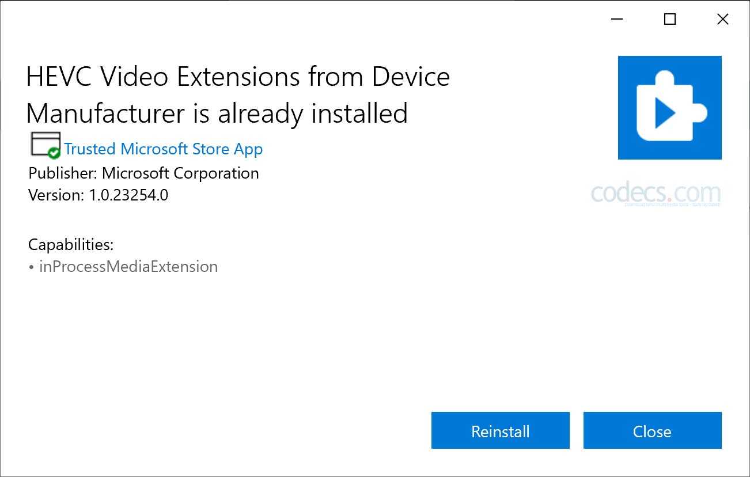Open the Trusted Microsoft Store App link

coord(163,149)
